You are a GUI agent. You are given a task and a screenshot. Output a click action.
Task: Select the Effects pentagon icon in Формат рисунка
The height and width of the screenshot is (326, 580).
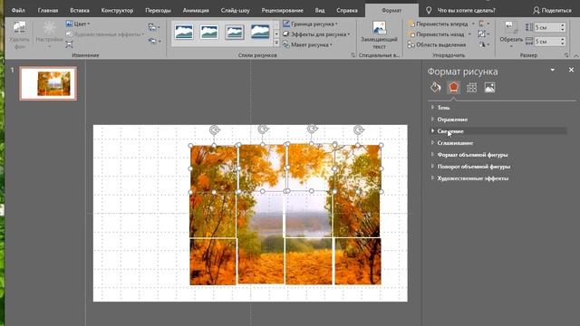point(453,88)
